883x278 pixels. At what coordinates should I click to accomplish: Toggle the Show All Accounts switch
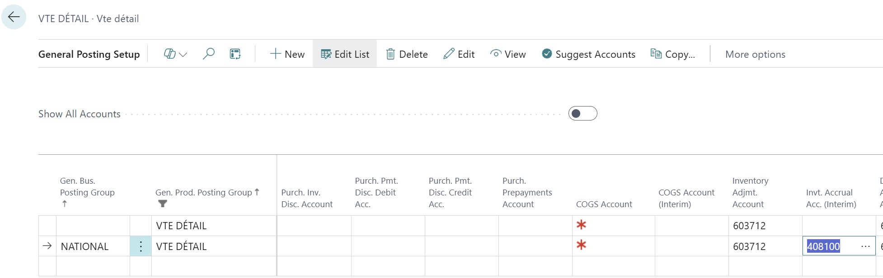(x=582, y=114)
